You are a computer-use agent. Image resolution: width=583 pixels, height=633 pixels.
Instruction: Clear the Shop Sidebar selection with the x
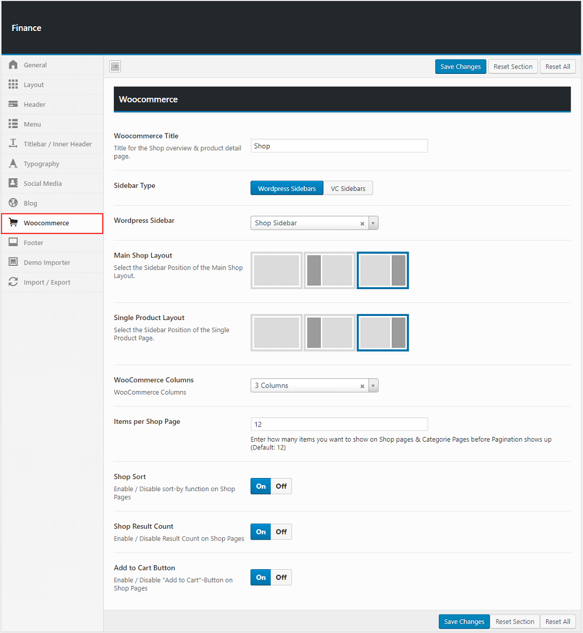pos(362,224)
